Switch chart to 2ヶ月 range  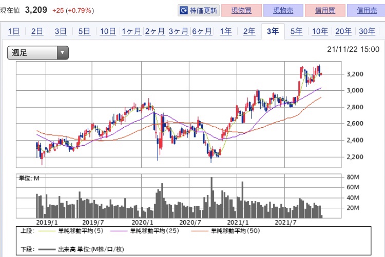point(155,31)
